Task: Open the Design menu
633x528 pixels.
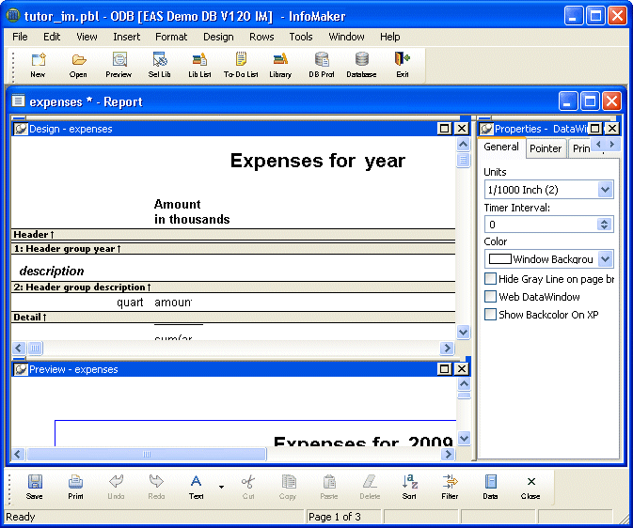Action: (218, 37)
